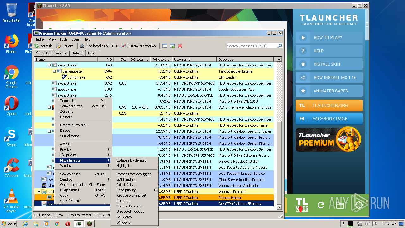Screen dimensions: 405x228
Task: Click Find handles or DLLs
Action: click(98, 46)
